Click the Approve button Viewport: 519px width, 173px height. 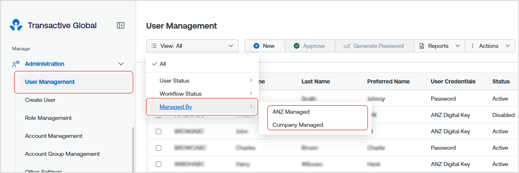(310, 46)
